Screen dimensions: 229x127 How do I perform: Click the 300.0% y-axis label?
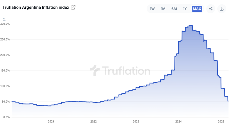coord(5,24)
